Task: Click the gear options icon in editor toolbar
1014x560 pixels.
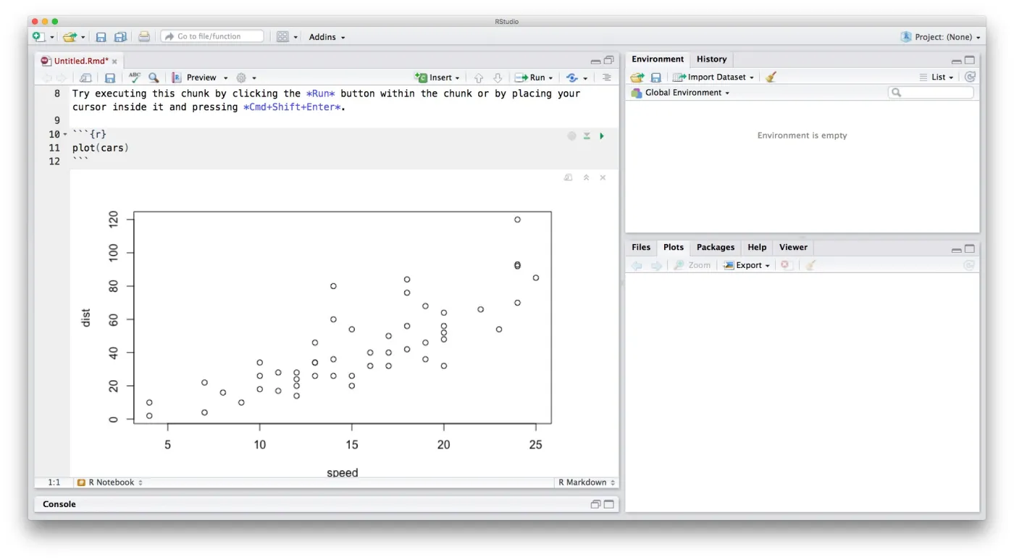Action: click(x=242, y=78)
